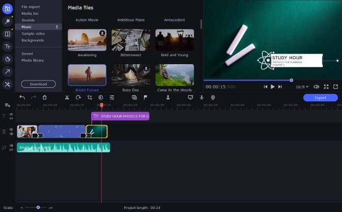Mute the video track audio
Viewport: 342px width, 212px height.
coord(11,134)
